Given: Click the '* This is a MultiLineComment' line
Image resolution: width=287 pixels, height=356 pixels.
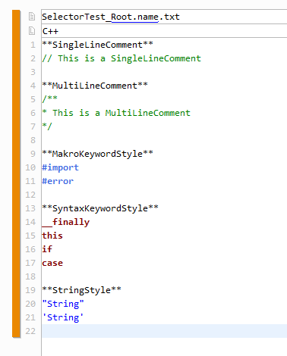Looking at the screenshot, I should (116, 113).
